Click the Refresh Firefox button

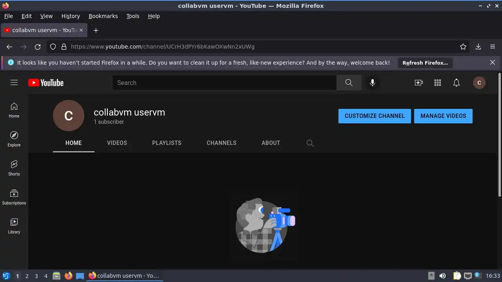tap(425, 63)
